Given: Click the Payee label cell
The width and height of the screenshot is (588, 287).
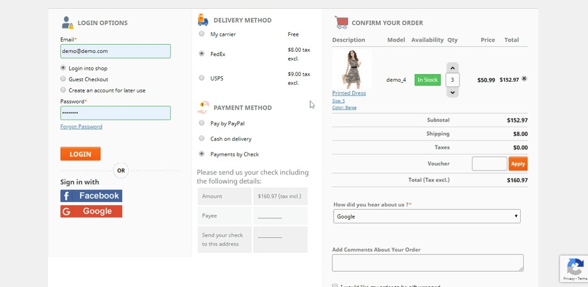Looking at the screenshot, I should 224,216.
